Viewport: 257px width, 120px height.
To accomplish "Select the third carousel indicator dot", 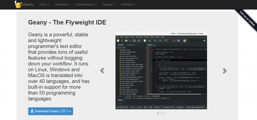I will (164, 113).
